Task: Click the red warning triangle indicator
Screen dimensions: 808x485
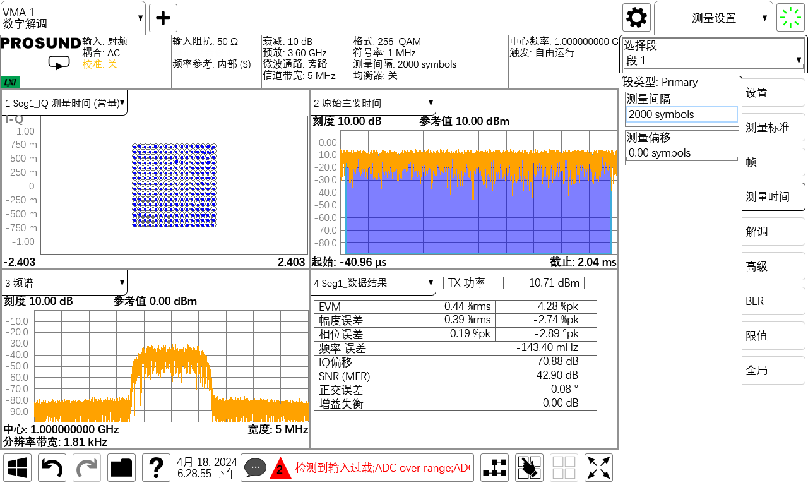Action: pos(280,469)
